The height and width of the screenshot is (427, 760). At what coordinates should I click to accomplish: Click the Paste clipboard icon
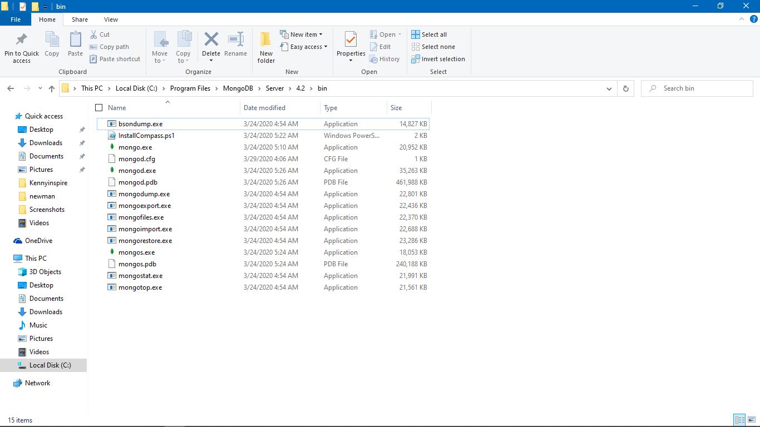coord(75,40)
